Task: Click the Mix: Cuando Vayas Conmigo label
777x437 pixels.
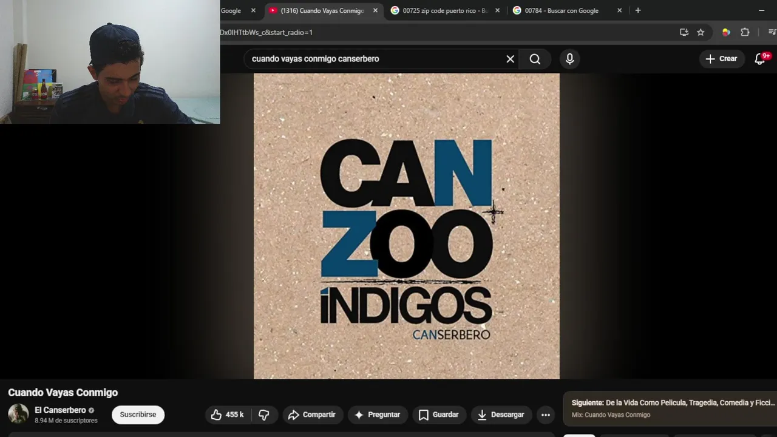Action: click(611, 415)
